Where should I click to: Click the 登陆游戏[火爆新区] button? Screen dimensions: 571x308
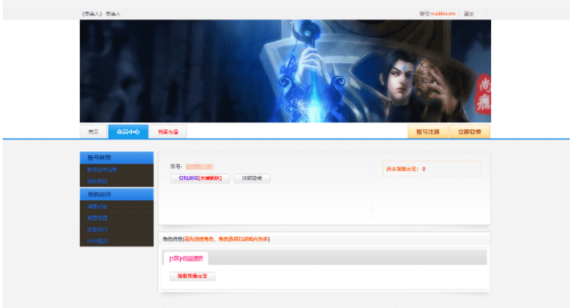pyautogui.click(x=200, y=178)
